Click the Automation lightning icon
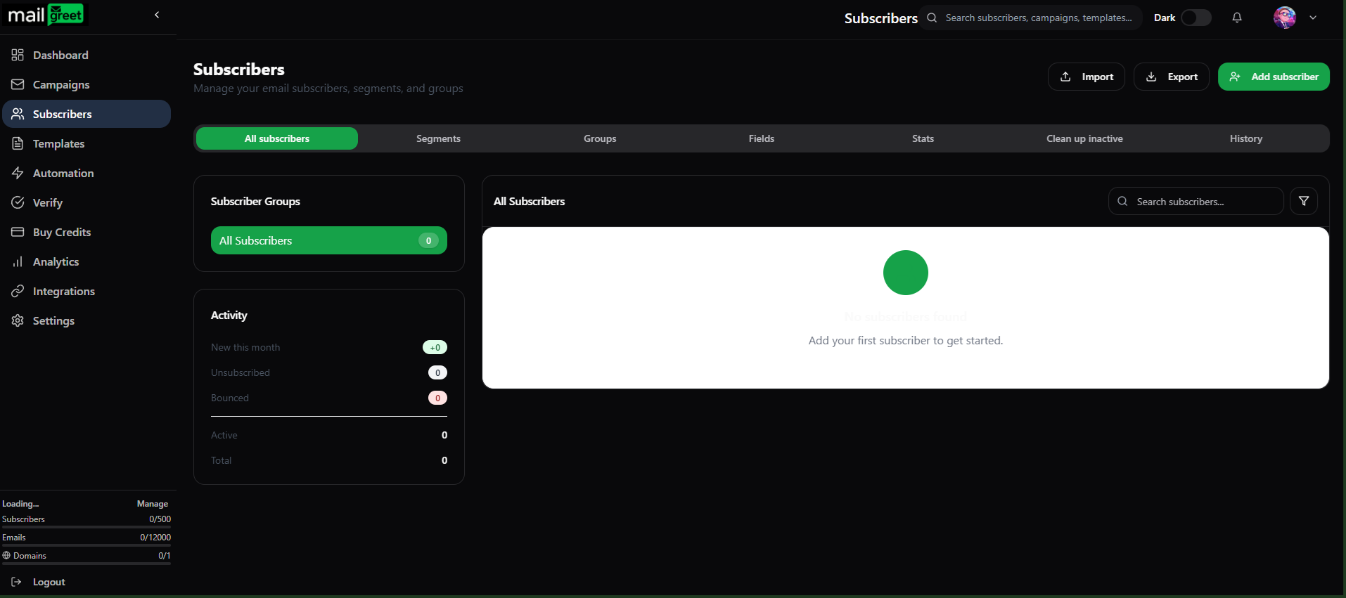Screen dimensions: 1346x598 pyautogui.click(x=18, y=173)
